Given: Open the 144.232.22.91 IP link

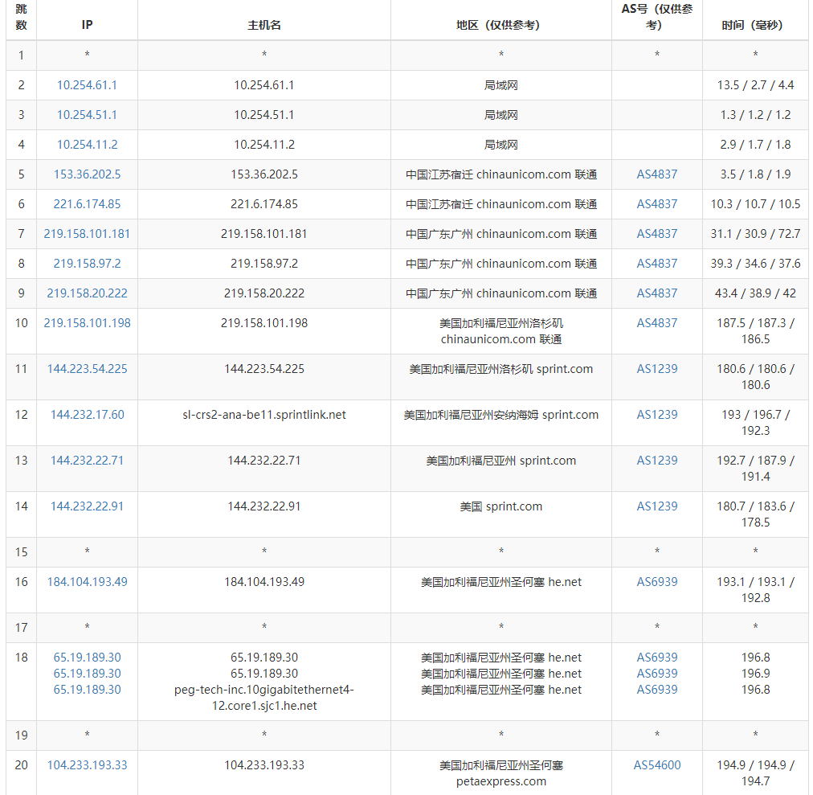Looking at the screenshot, I should (87, 506).
